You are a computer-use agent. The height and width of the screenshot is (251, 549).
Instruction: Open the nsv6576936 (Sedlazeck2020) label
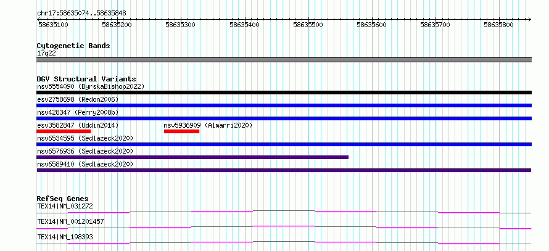[x=85, y=151]
